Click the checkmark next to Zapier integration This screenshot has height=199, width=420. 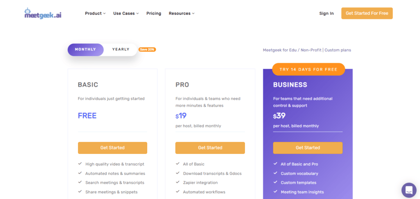178,183
